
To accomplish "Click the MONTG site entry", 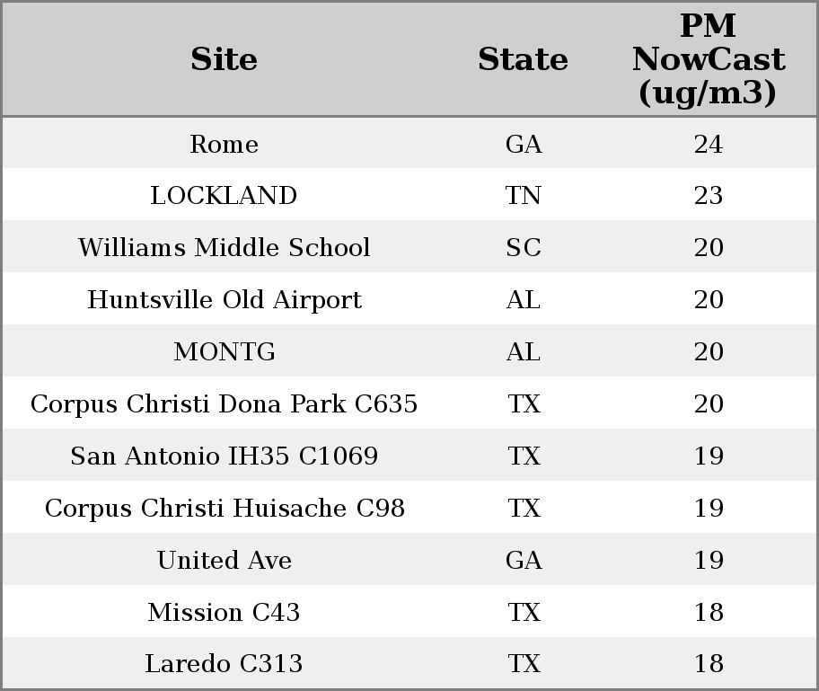I will [x=225, y=351].
